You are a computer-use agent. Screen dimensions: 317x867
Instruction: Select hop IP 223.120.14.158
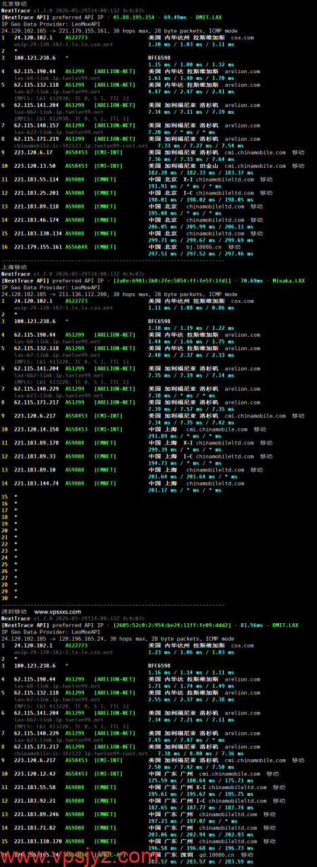click(36, 429)
